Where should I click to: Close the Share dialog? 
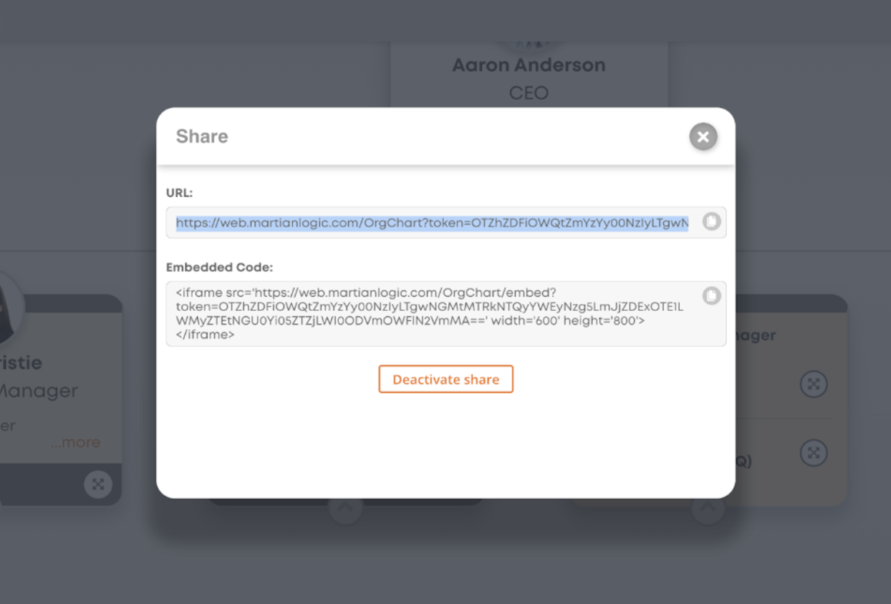(703, 137)
